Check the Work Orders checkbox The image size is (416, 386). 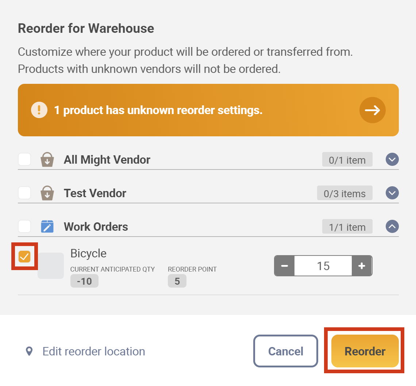24,226
